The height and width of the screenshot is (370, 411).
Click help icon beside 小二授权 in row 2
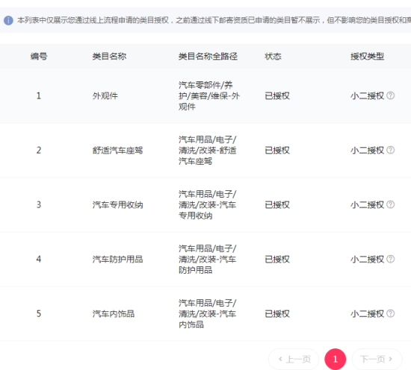tap(391, 150)
